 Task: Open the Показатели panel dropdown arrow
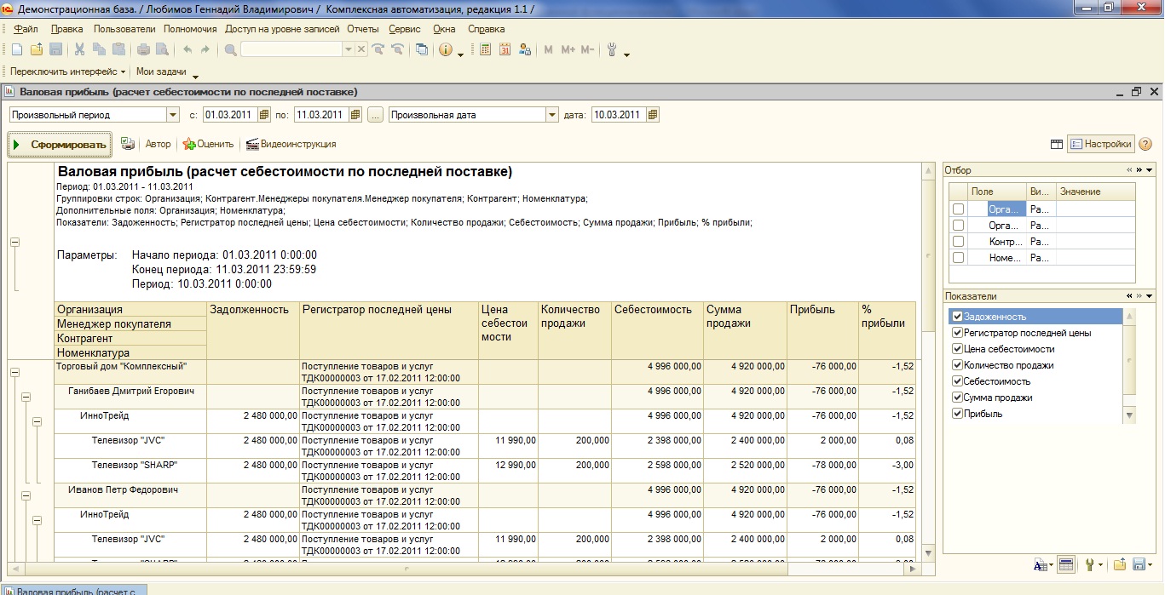pos(1150,296)
